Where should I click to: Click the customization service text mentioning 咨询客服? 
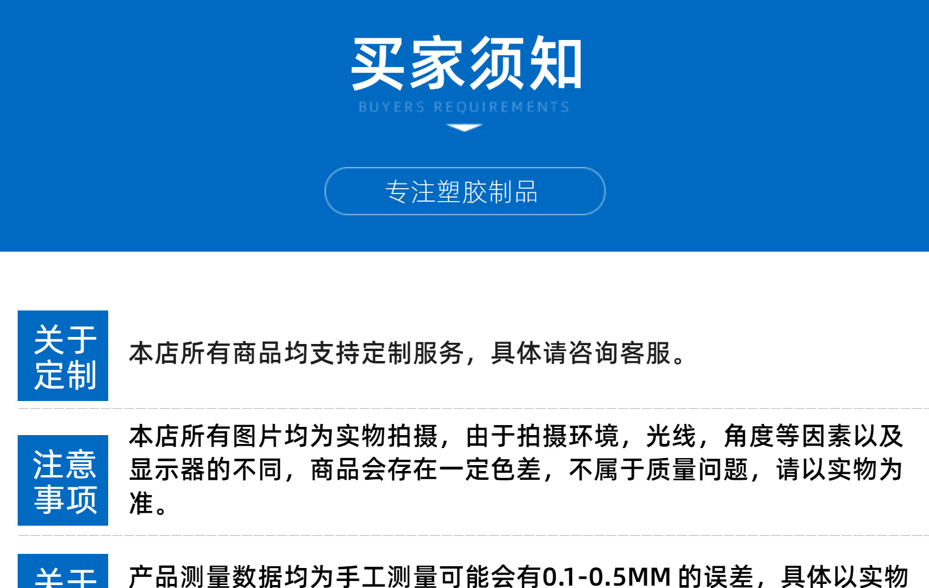pos(407,353)
